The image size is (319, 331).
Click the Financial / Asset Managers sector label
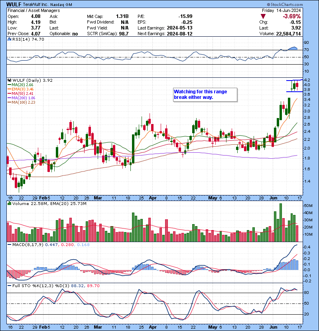click(x=34, y=10)
